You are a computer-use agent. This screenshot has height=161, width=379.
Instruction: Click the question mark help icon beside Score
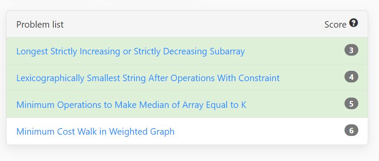click(354, 23)
